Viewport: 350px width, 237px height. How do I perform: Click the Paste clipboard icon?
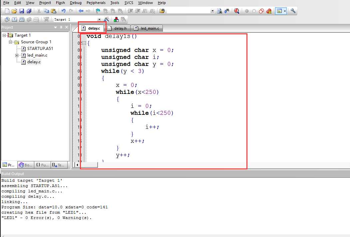(x=54, y=11)
